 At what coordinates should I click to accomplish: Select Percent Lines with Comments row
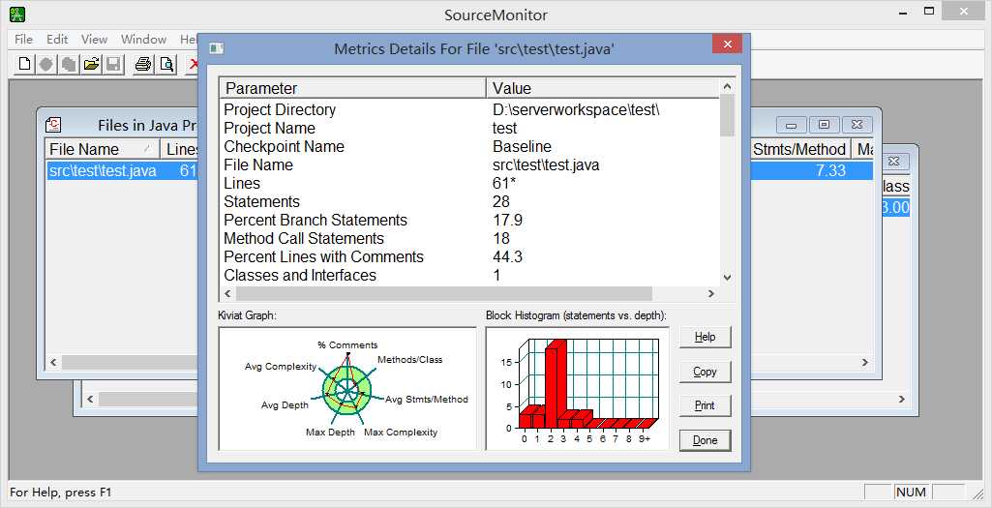coord(323,256)
